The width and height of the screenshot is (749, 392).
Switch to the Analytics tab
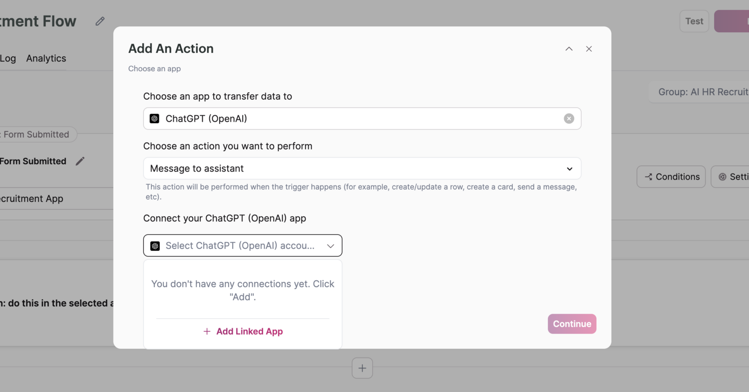click(x=46, y=58)
